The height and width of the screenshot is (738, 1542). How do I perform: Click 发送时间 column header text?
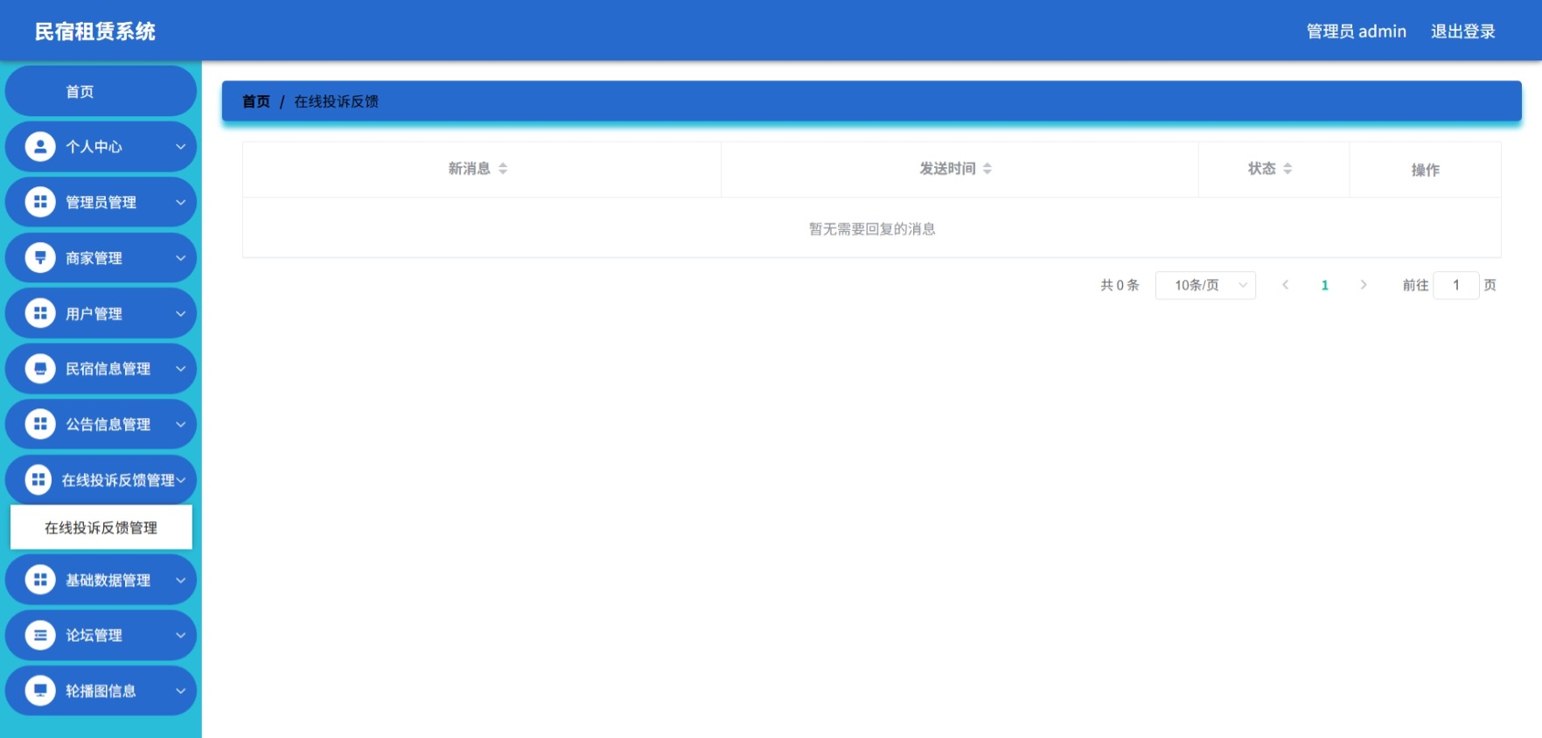pyautogui.click(x=947, y=169)
